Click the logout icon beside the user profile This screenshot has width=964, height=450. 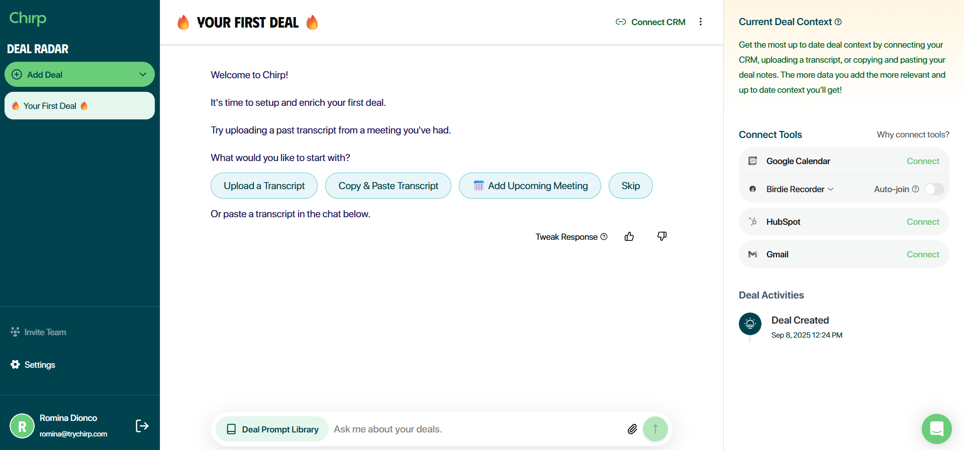tap(142, 426)
